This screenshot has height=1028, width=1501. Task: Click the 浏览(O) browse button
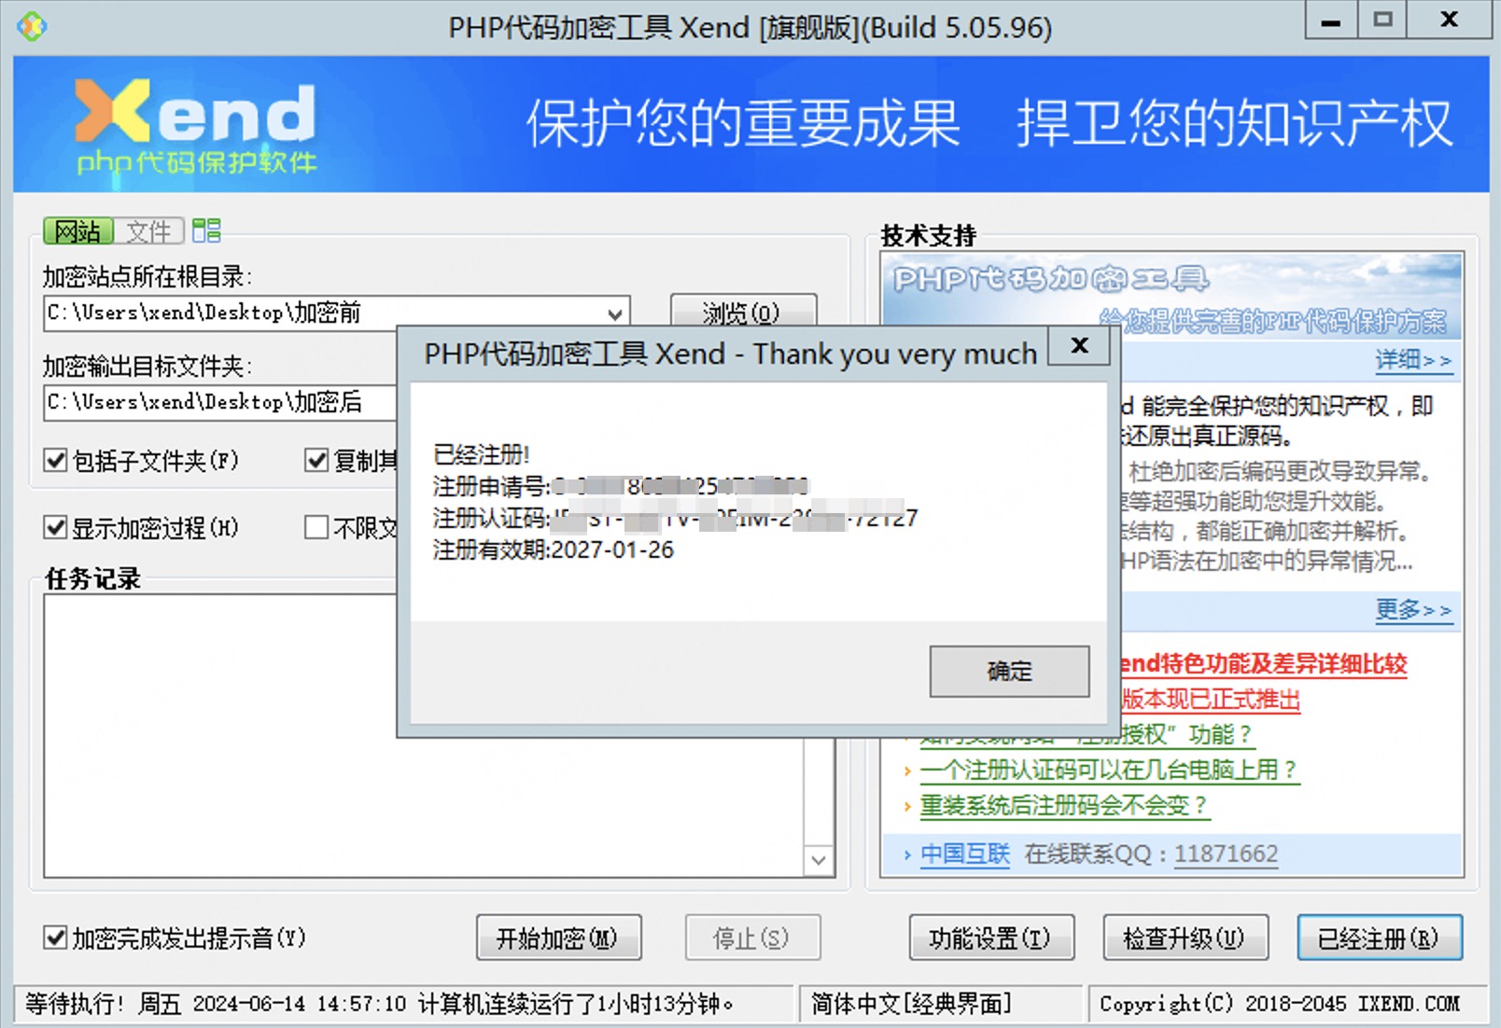[x=743, y=311]
